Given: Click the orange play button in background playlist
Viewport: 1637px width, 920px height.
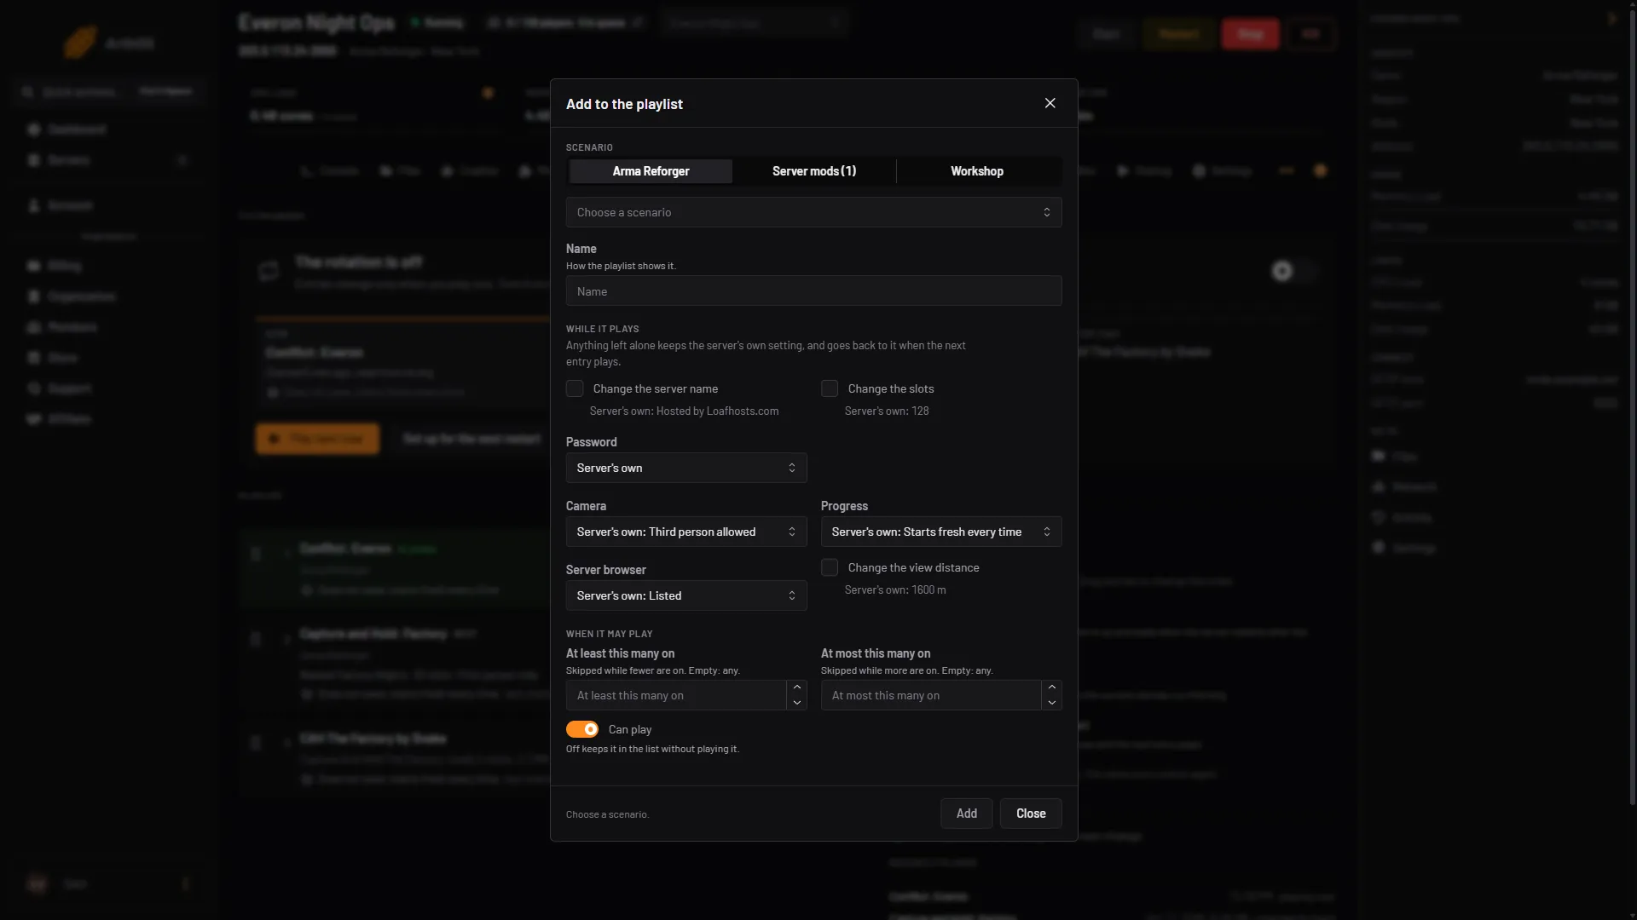Looking at the screenshot, I should pyautogui.click(x=317, y=439).
